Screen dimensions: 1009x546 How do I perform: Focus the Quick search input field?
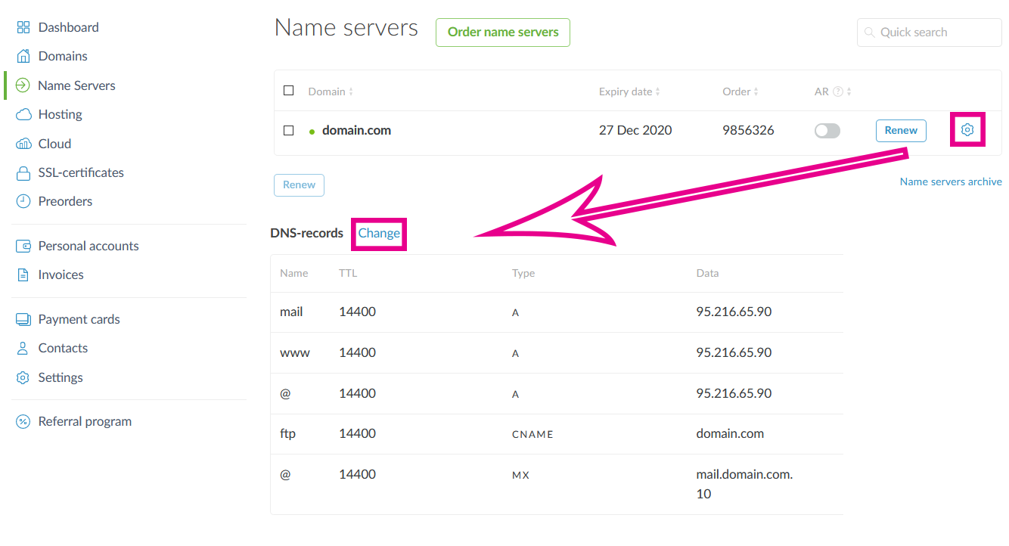pyautogui.click(x=936, y=33)
